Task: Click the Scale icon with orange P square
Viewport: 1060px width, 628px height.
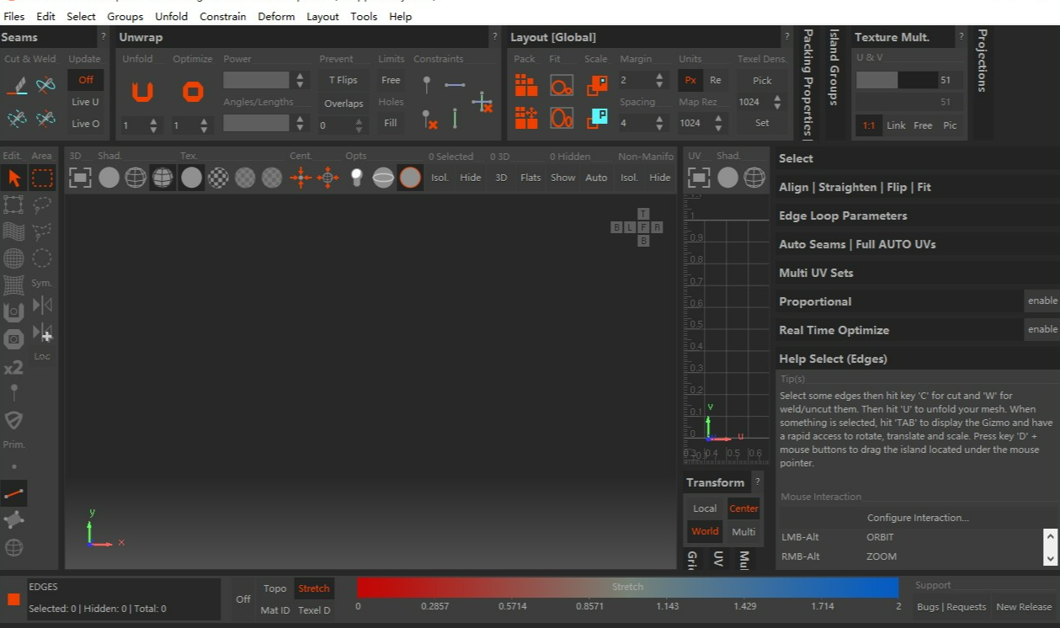Action: point(598,85)
